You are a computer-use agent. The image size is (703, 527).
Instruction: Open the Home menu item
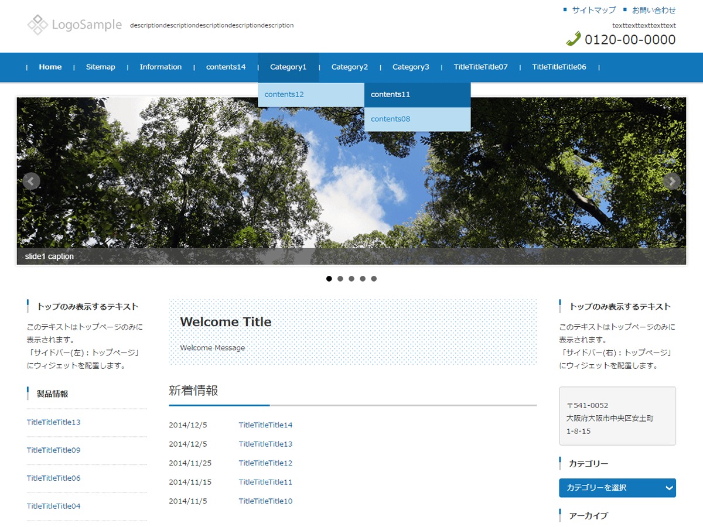pyautogui.click(x=50, y=67)
